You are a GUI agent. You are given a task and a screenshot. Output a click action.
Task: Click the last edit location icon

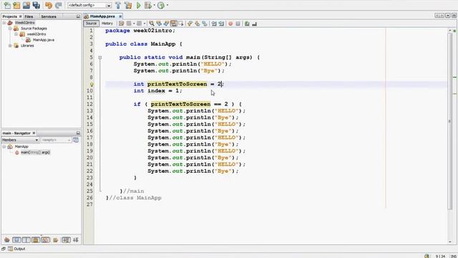pos(121,24)
